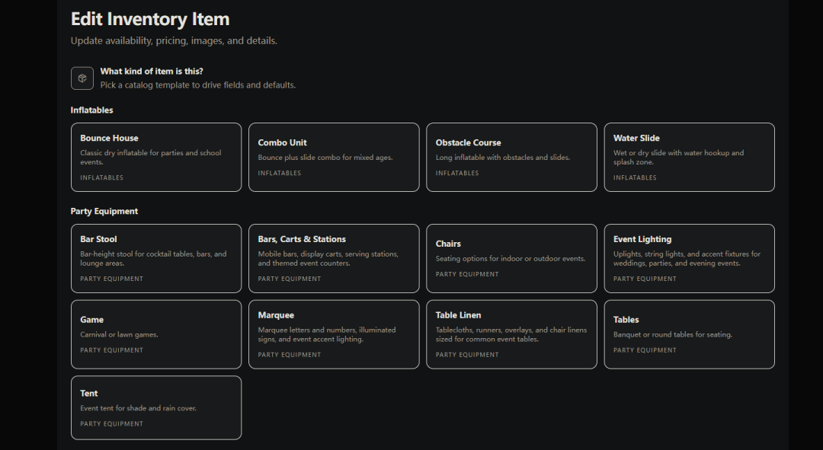Select the Marquee template
Viewport: 823px width, 450px height.
pos(334,334)
